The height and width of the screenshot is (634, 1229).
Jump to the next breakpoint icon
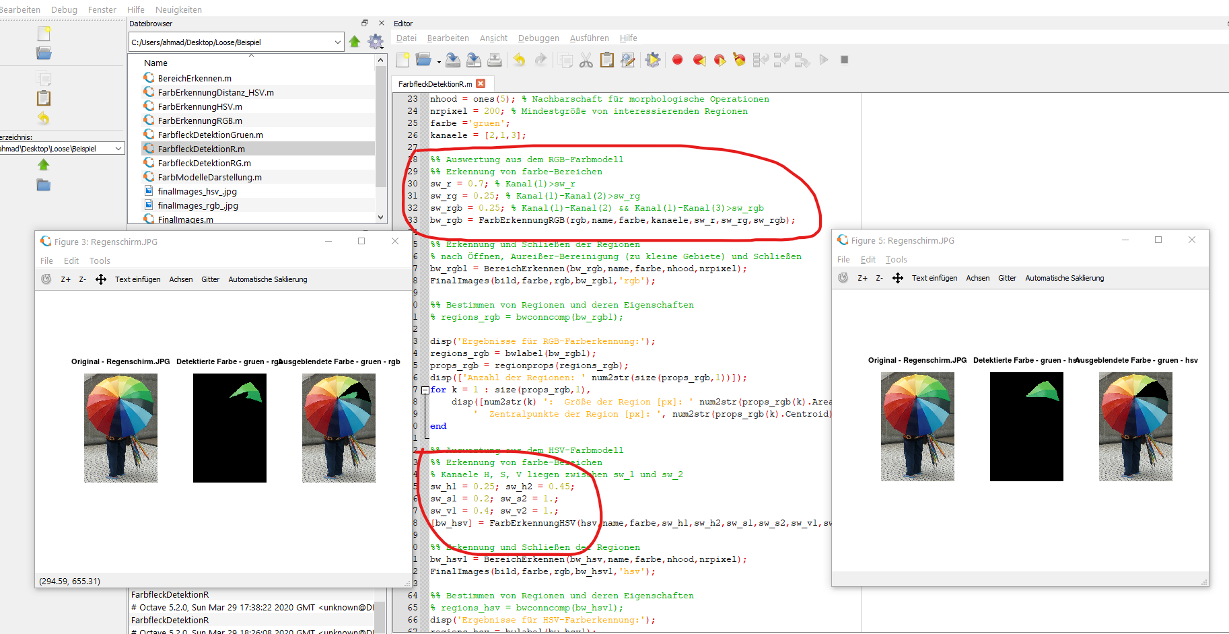click(719, 60)
